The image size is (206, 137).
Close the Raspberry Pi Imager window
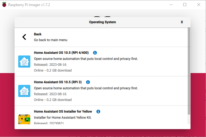click(x=199, y=5)
